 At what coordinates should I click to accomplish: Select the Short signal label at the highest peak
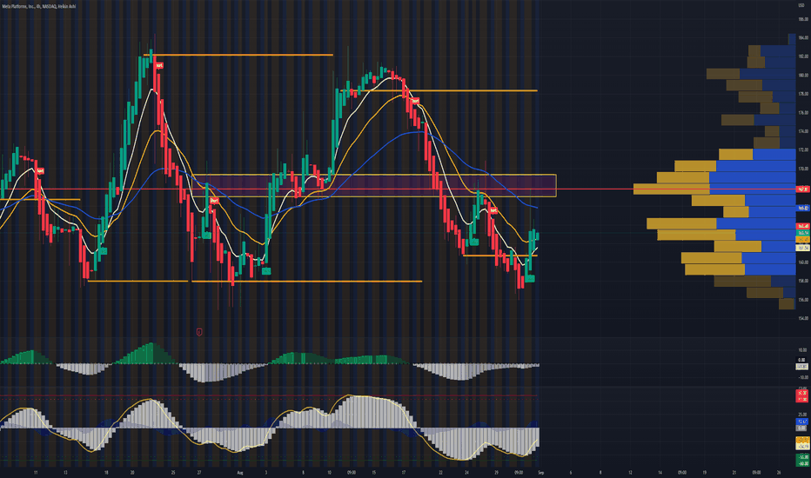point(159,66)
